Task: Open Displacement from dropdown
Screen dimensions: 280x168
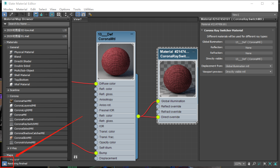Action: pyautogui.click(x=249, y=66)
